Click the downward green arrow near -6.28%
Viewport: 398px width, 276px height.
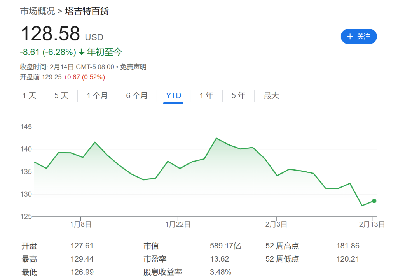(81, 52)
